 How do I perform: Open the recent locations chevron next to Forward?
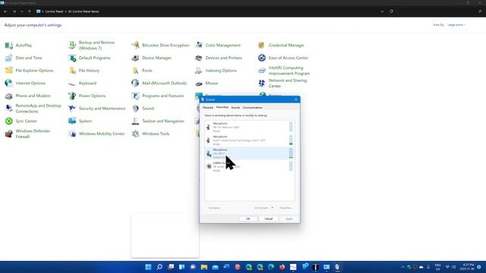point(22,11)
